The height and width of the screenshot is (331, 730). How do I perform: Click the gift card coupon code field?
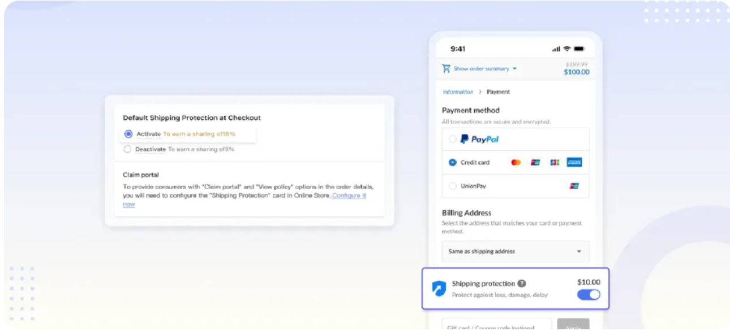click(x=496, y=326)
